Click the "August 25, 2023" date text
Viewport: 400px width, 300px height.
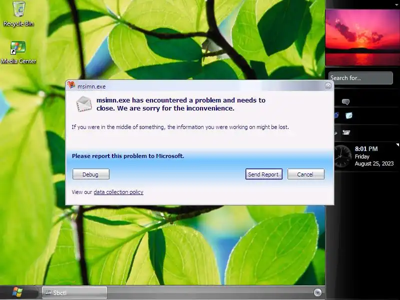pyautogui.click(x=374, y=163)
